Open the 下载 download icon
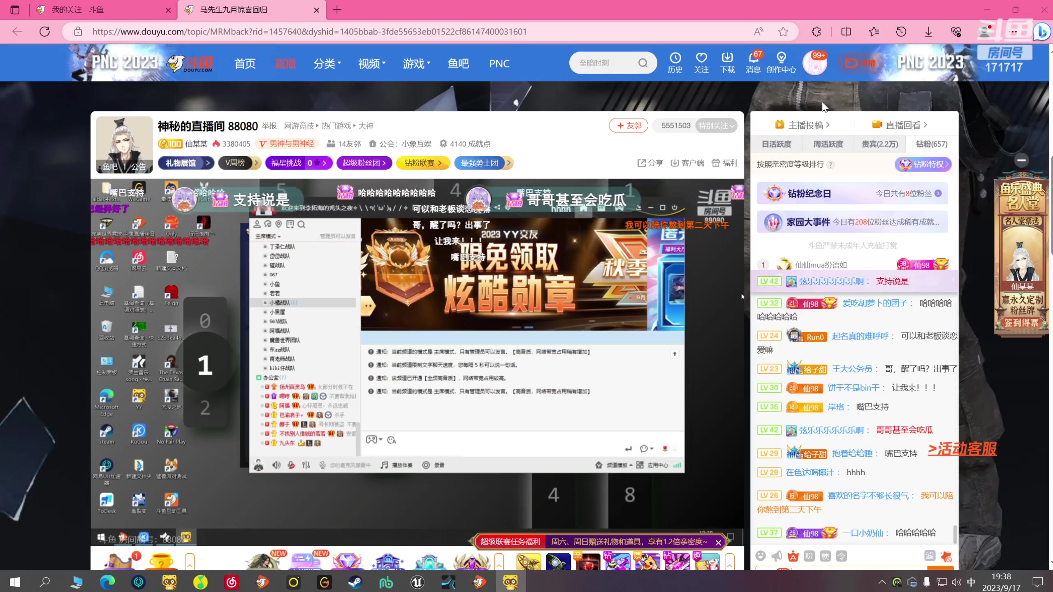Image resolution: width=1053 pixels, height=592 pixels. coord(727,62)
